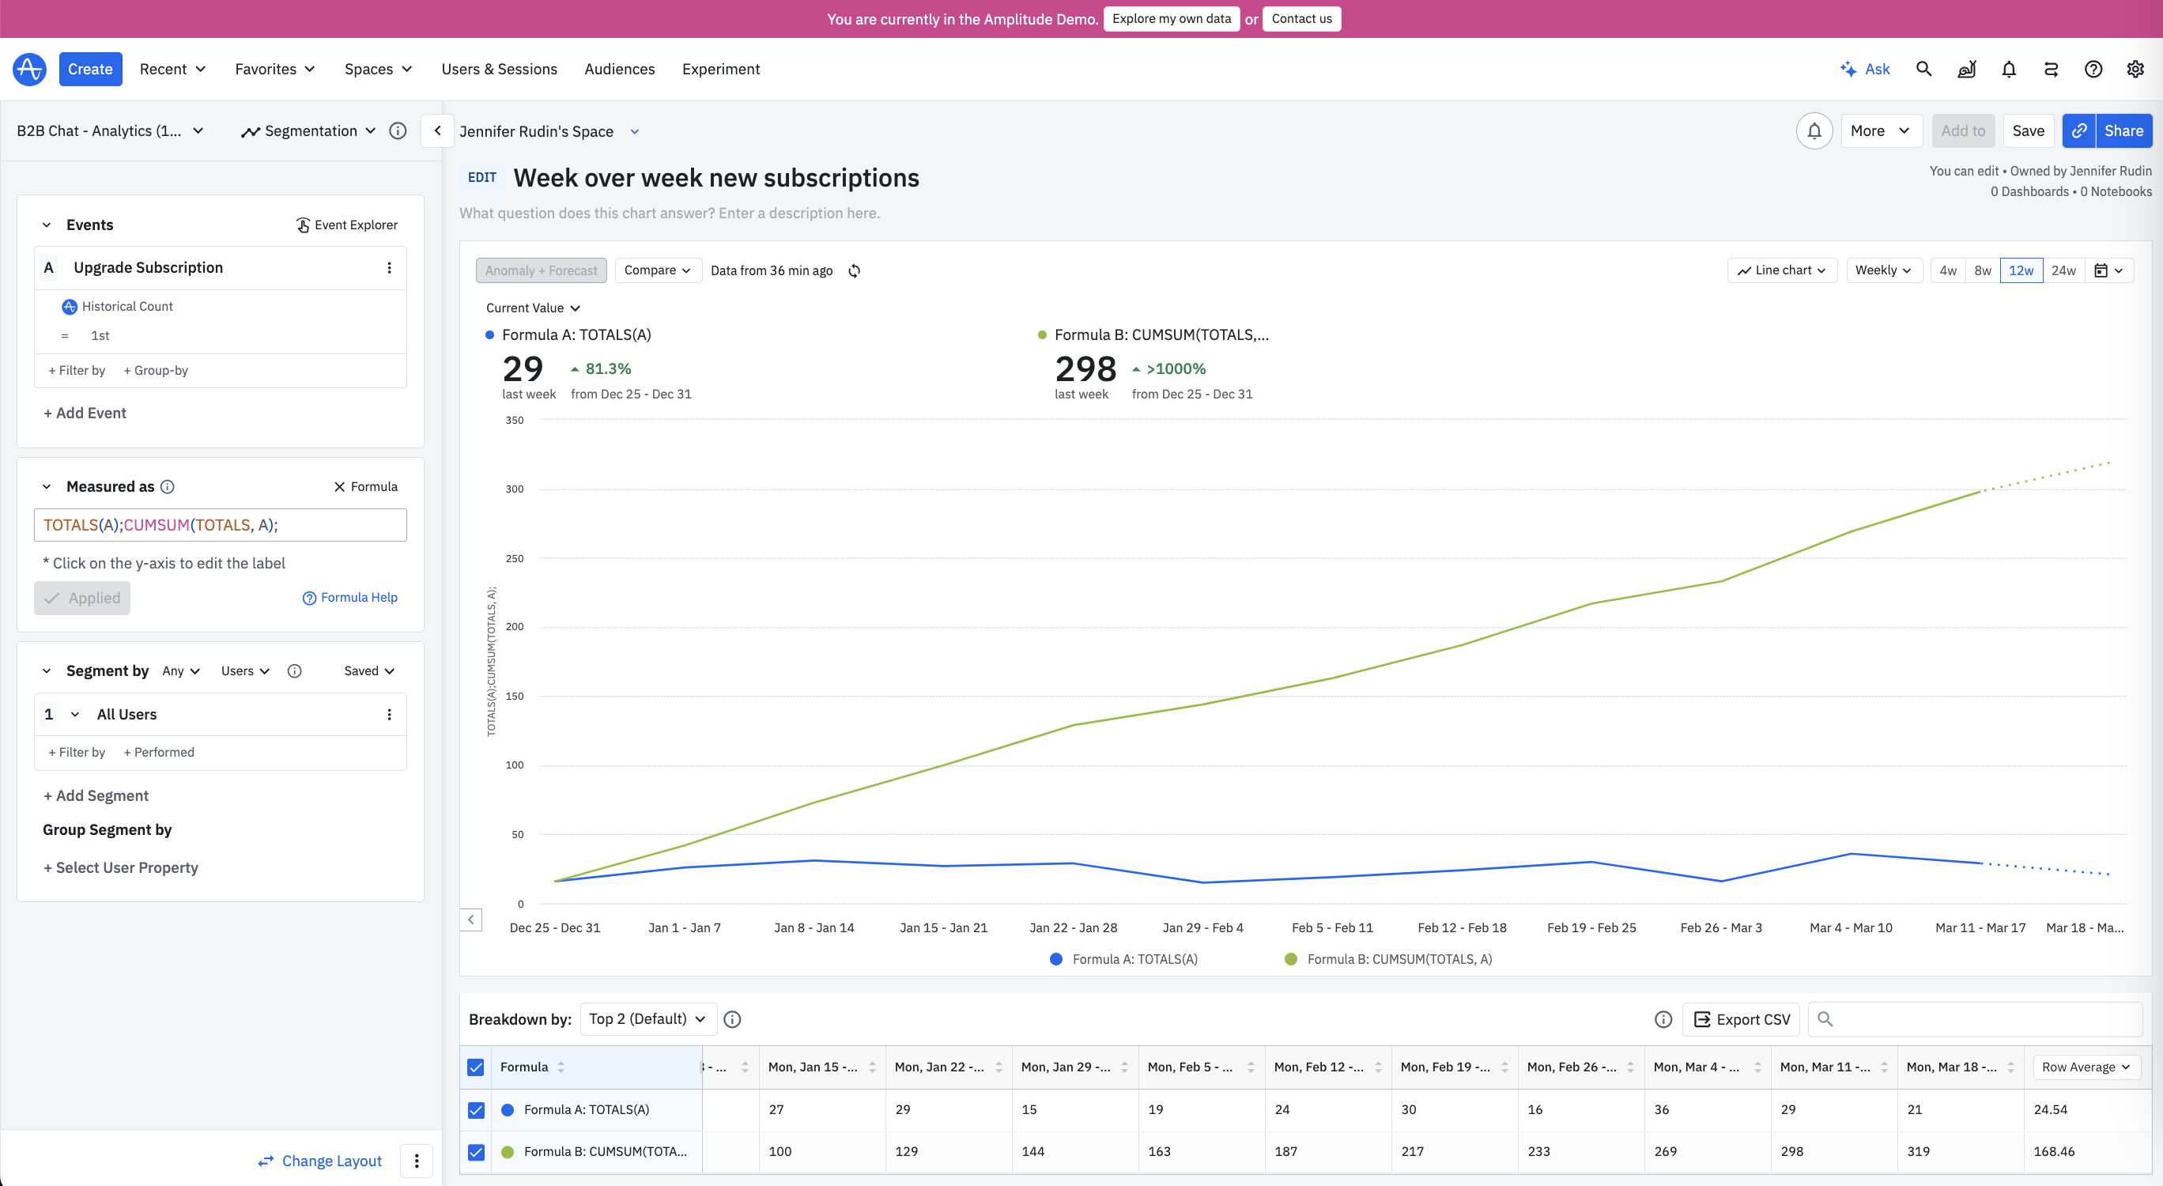Screen dimensions: 2163x1186
Task: Click the copy link icon beside Share
Action: tap(2079, 131)
